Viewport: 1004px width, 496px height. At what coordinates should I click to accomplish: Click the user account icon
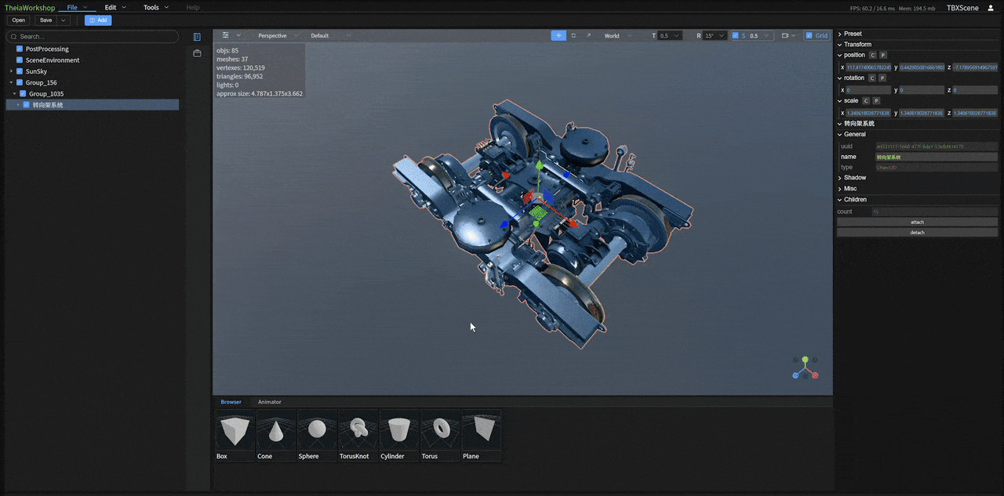tap(991, 8)
